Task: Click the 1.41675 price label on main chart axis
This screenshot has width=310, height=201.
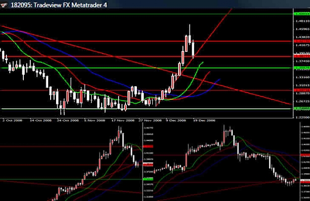Action: (303, 45)
